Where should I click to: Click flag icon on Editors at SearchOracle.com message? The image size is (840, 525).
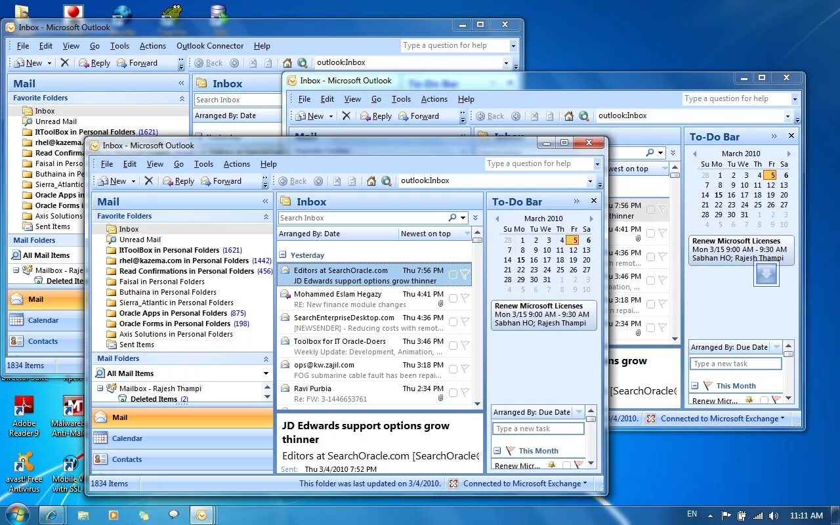coord(465,275)
